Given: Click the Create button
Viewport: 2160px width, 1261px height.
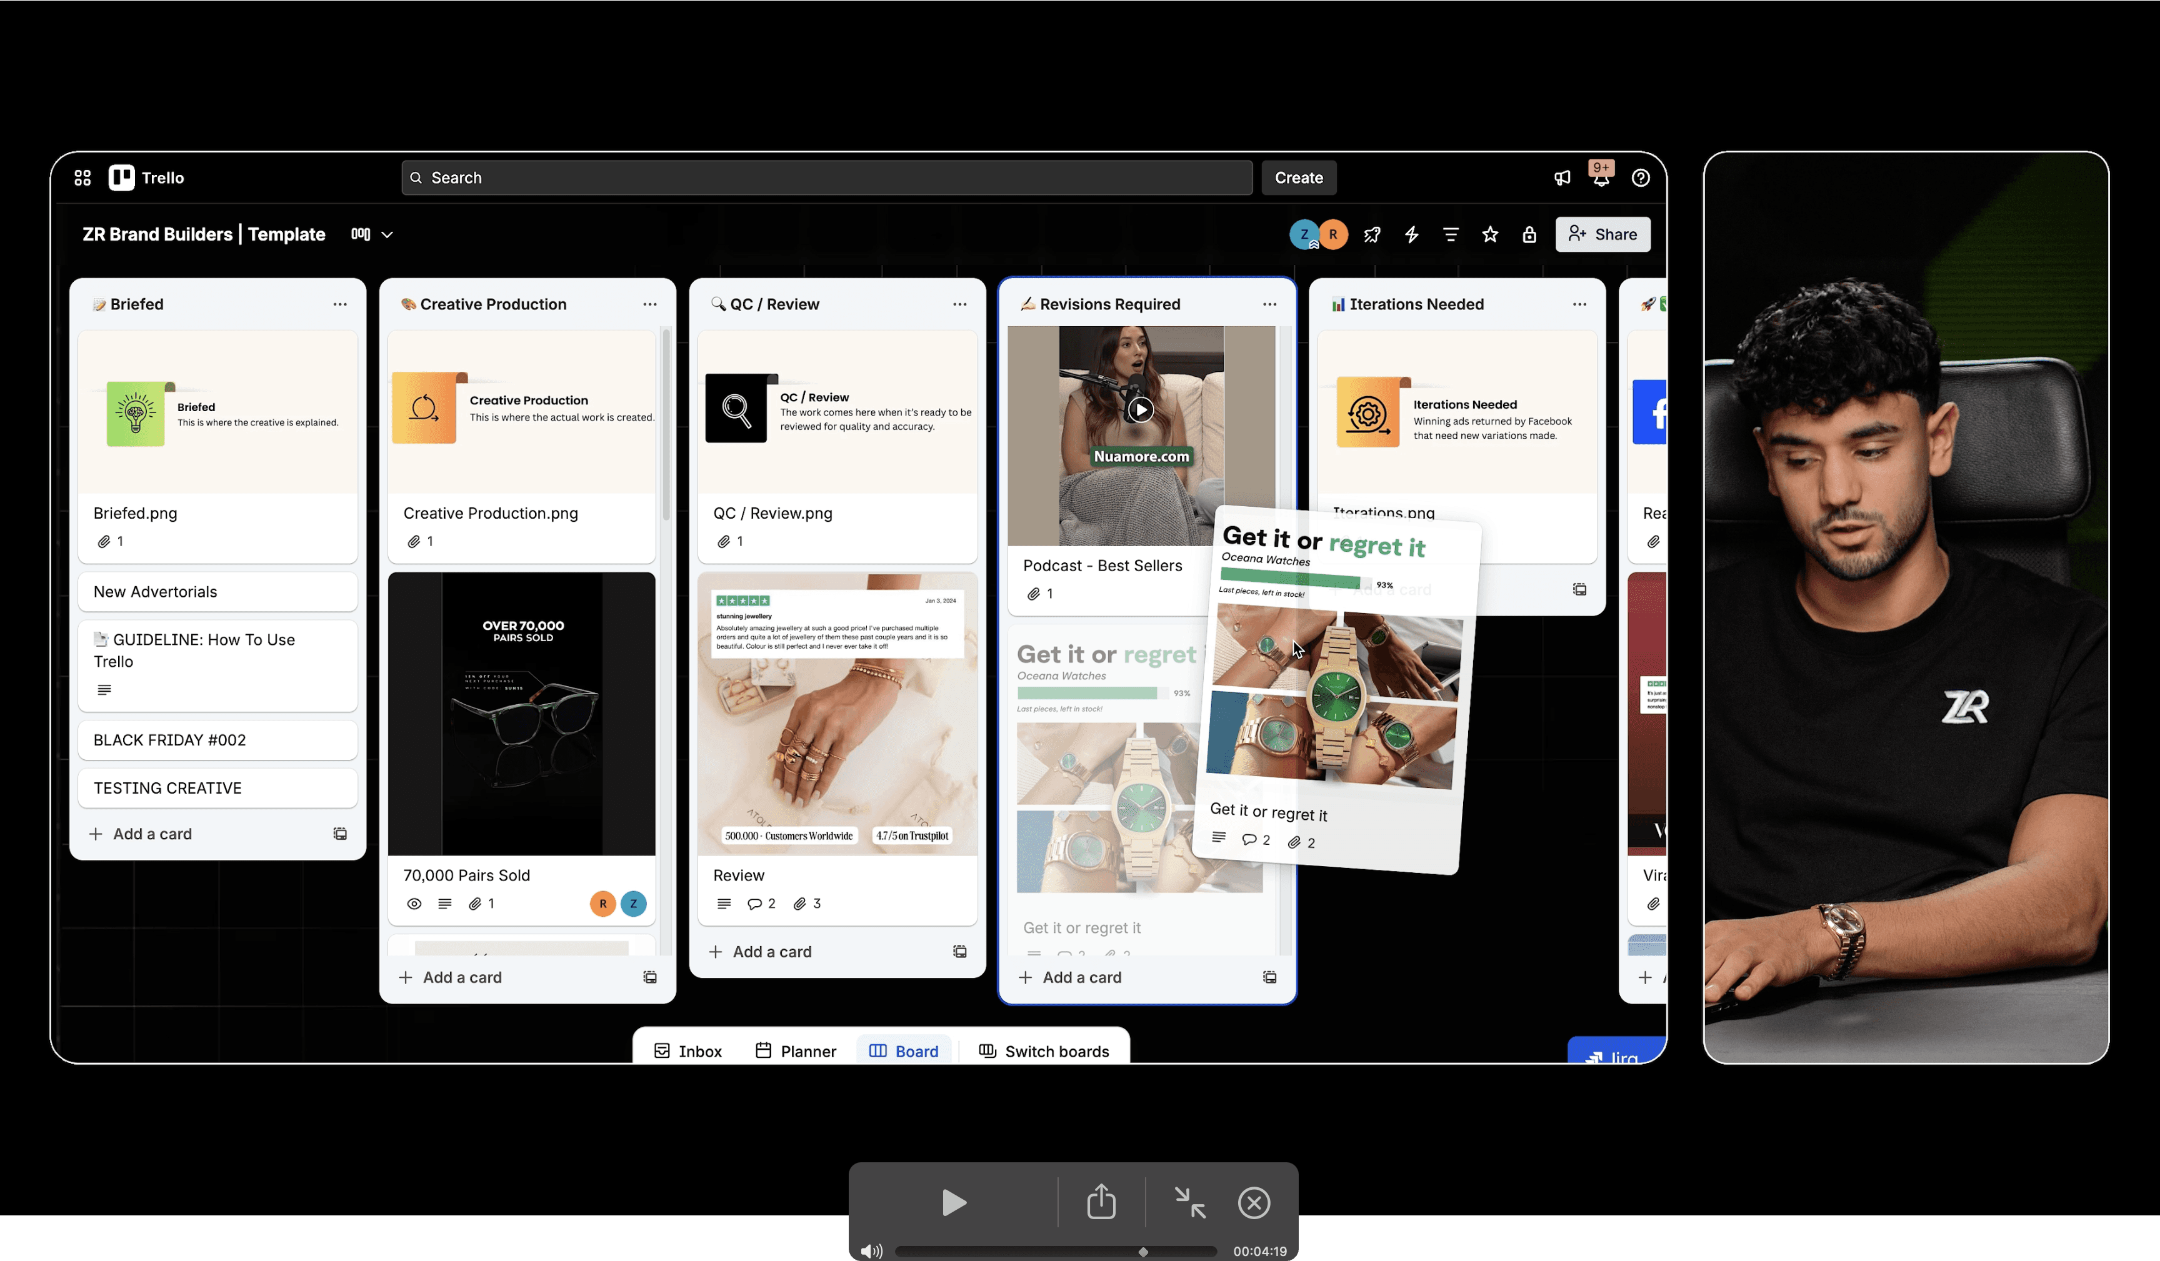Looking at the screenshot, I should pyautogui.click(x=1299, y=177).
